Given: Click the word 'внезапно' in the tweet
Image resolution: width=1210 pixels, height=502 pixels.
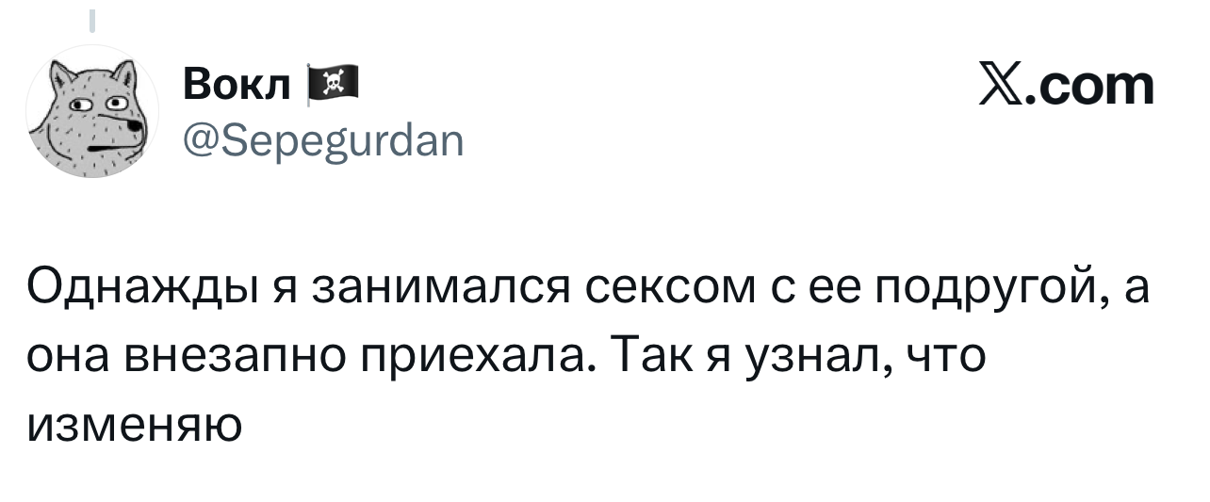Looking at the screenshot, I should pyautogui.click(x=238, y=359).
